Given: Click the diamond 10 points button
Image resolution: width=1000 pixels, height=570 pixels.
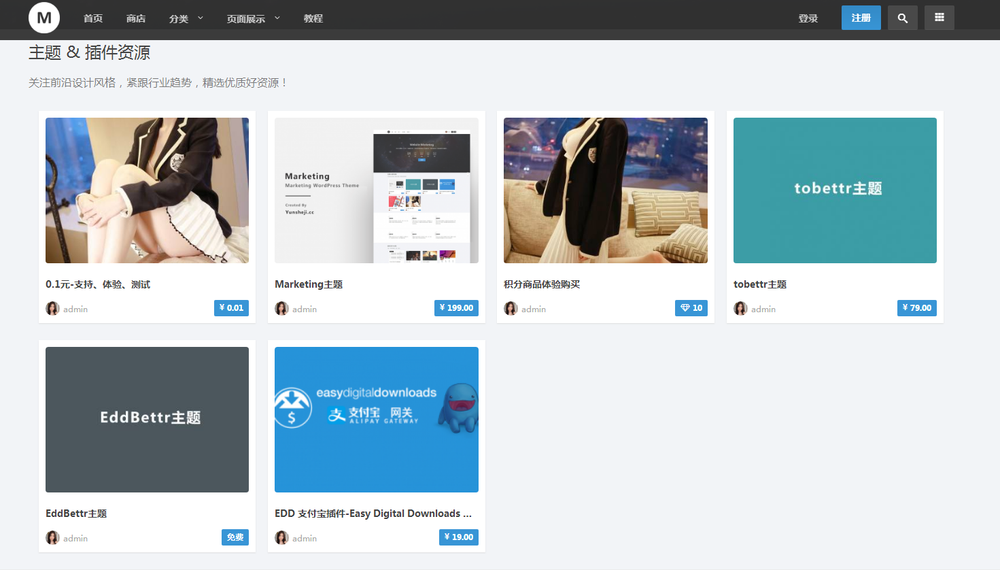Looking at the screenshot, I should click(x=691, y=308).
